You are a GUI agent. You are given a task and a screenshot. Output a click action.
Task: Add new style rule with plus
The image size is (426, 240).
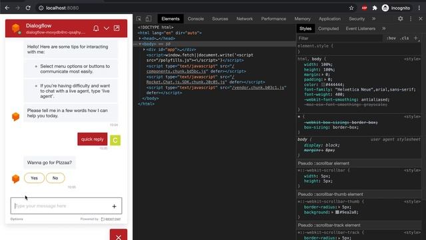point(415,38)
